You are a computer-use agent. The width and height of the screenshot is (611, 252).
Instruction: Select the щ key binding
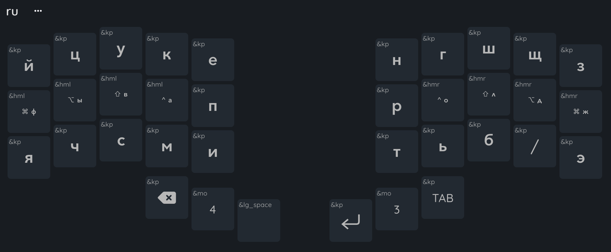(535, 54)
